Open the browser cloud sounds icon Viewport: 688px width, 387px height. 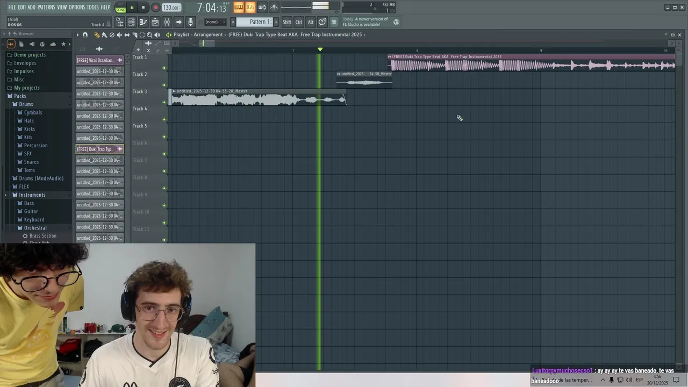[53, 44]
